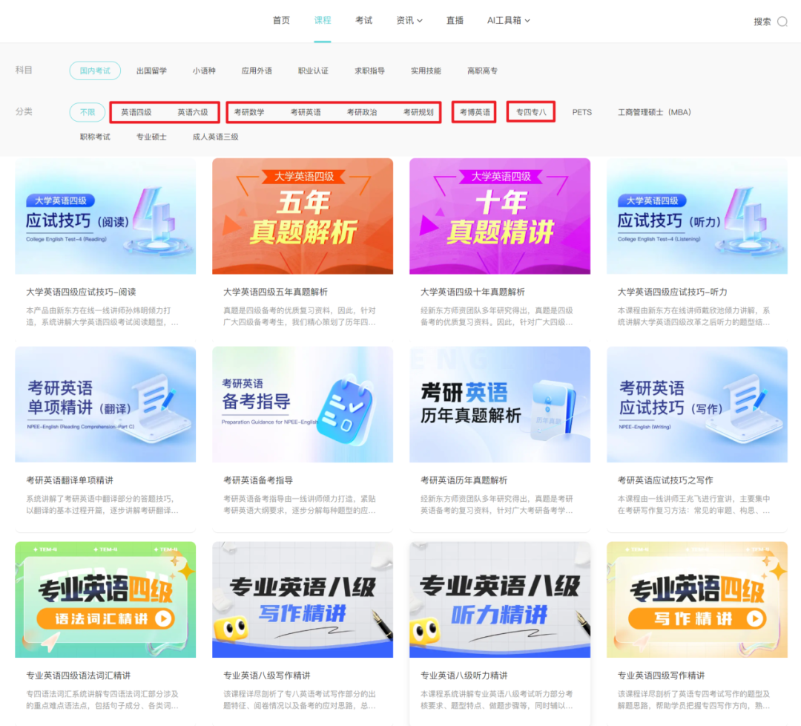Filter by 英语四级 category
Screen dimensions: 801x726
136,112
